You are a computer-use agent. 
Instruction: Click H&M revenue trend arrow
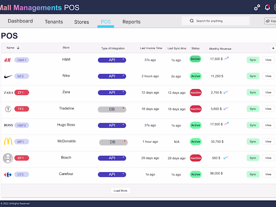click(227, 58)
